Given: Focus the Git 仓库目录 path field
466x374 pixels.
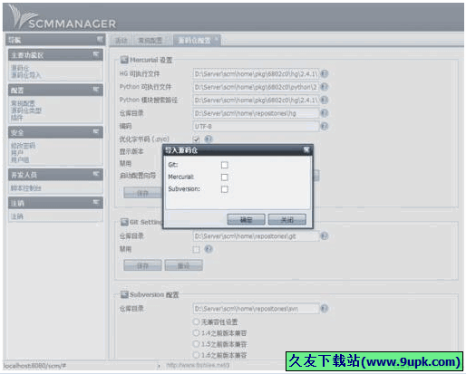Looking at the screenshot, I should click(x=256, y=236).
